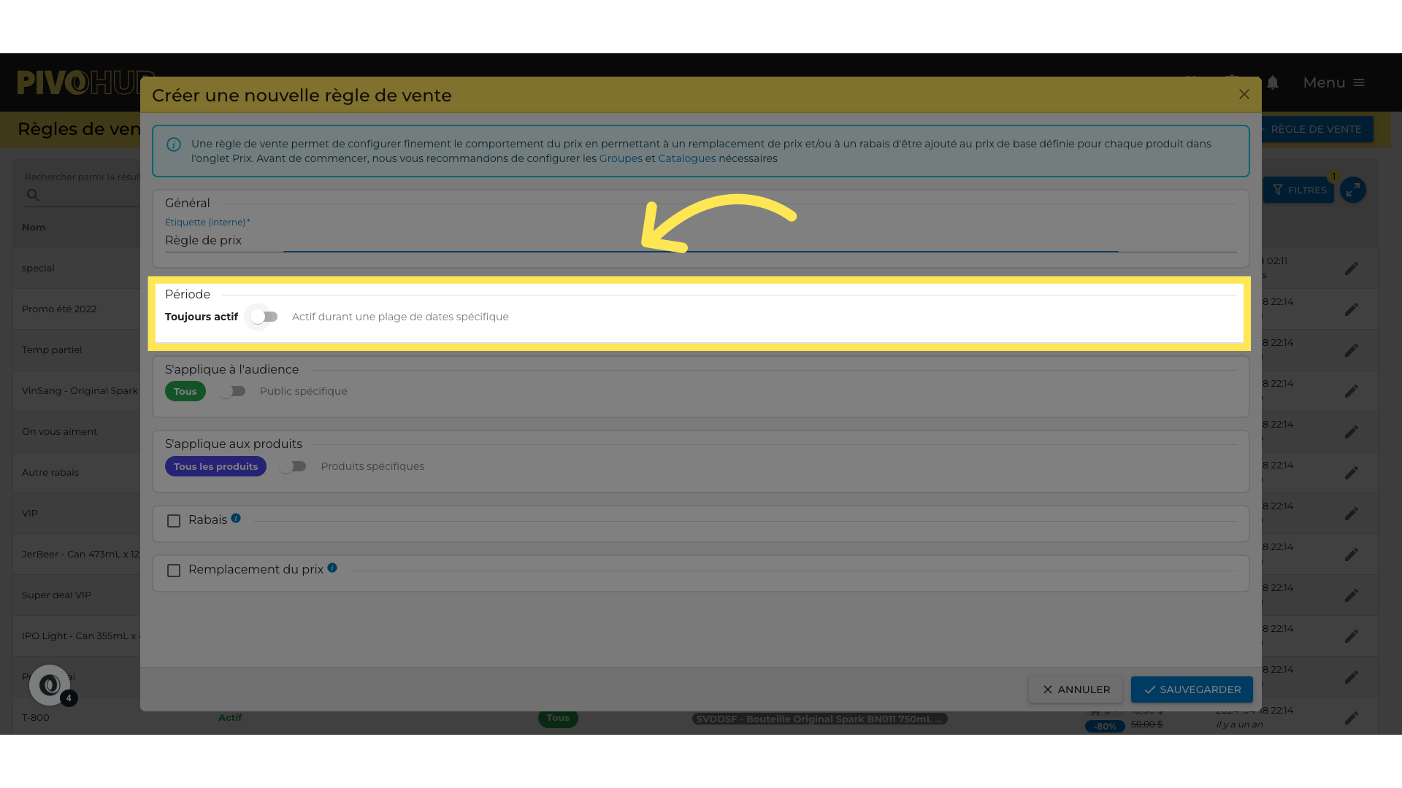
Task: Click the Remplacement du prix info icon
Action: pos(332,568)
